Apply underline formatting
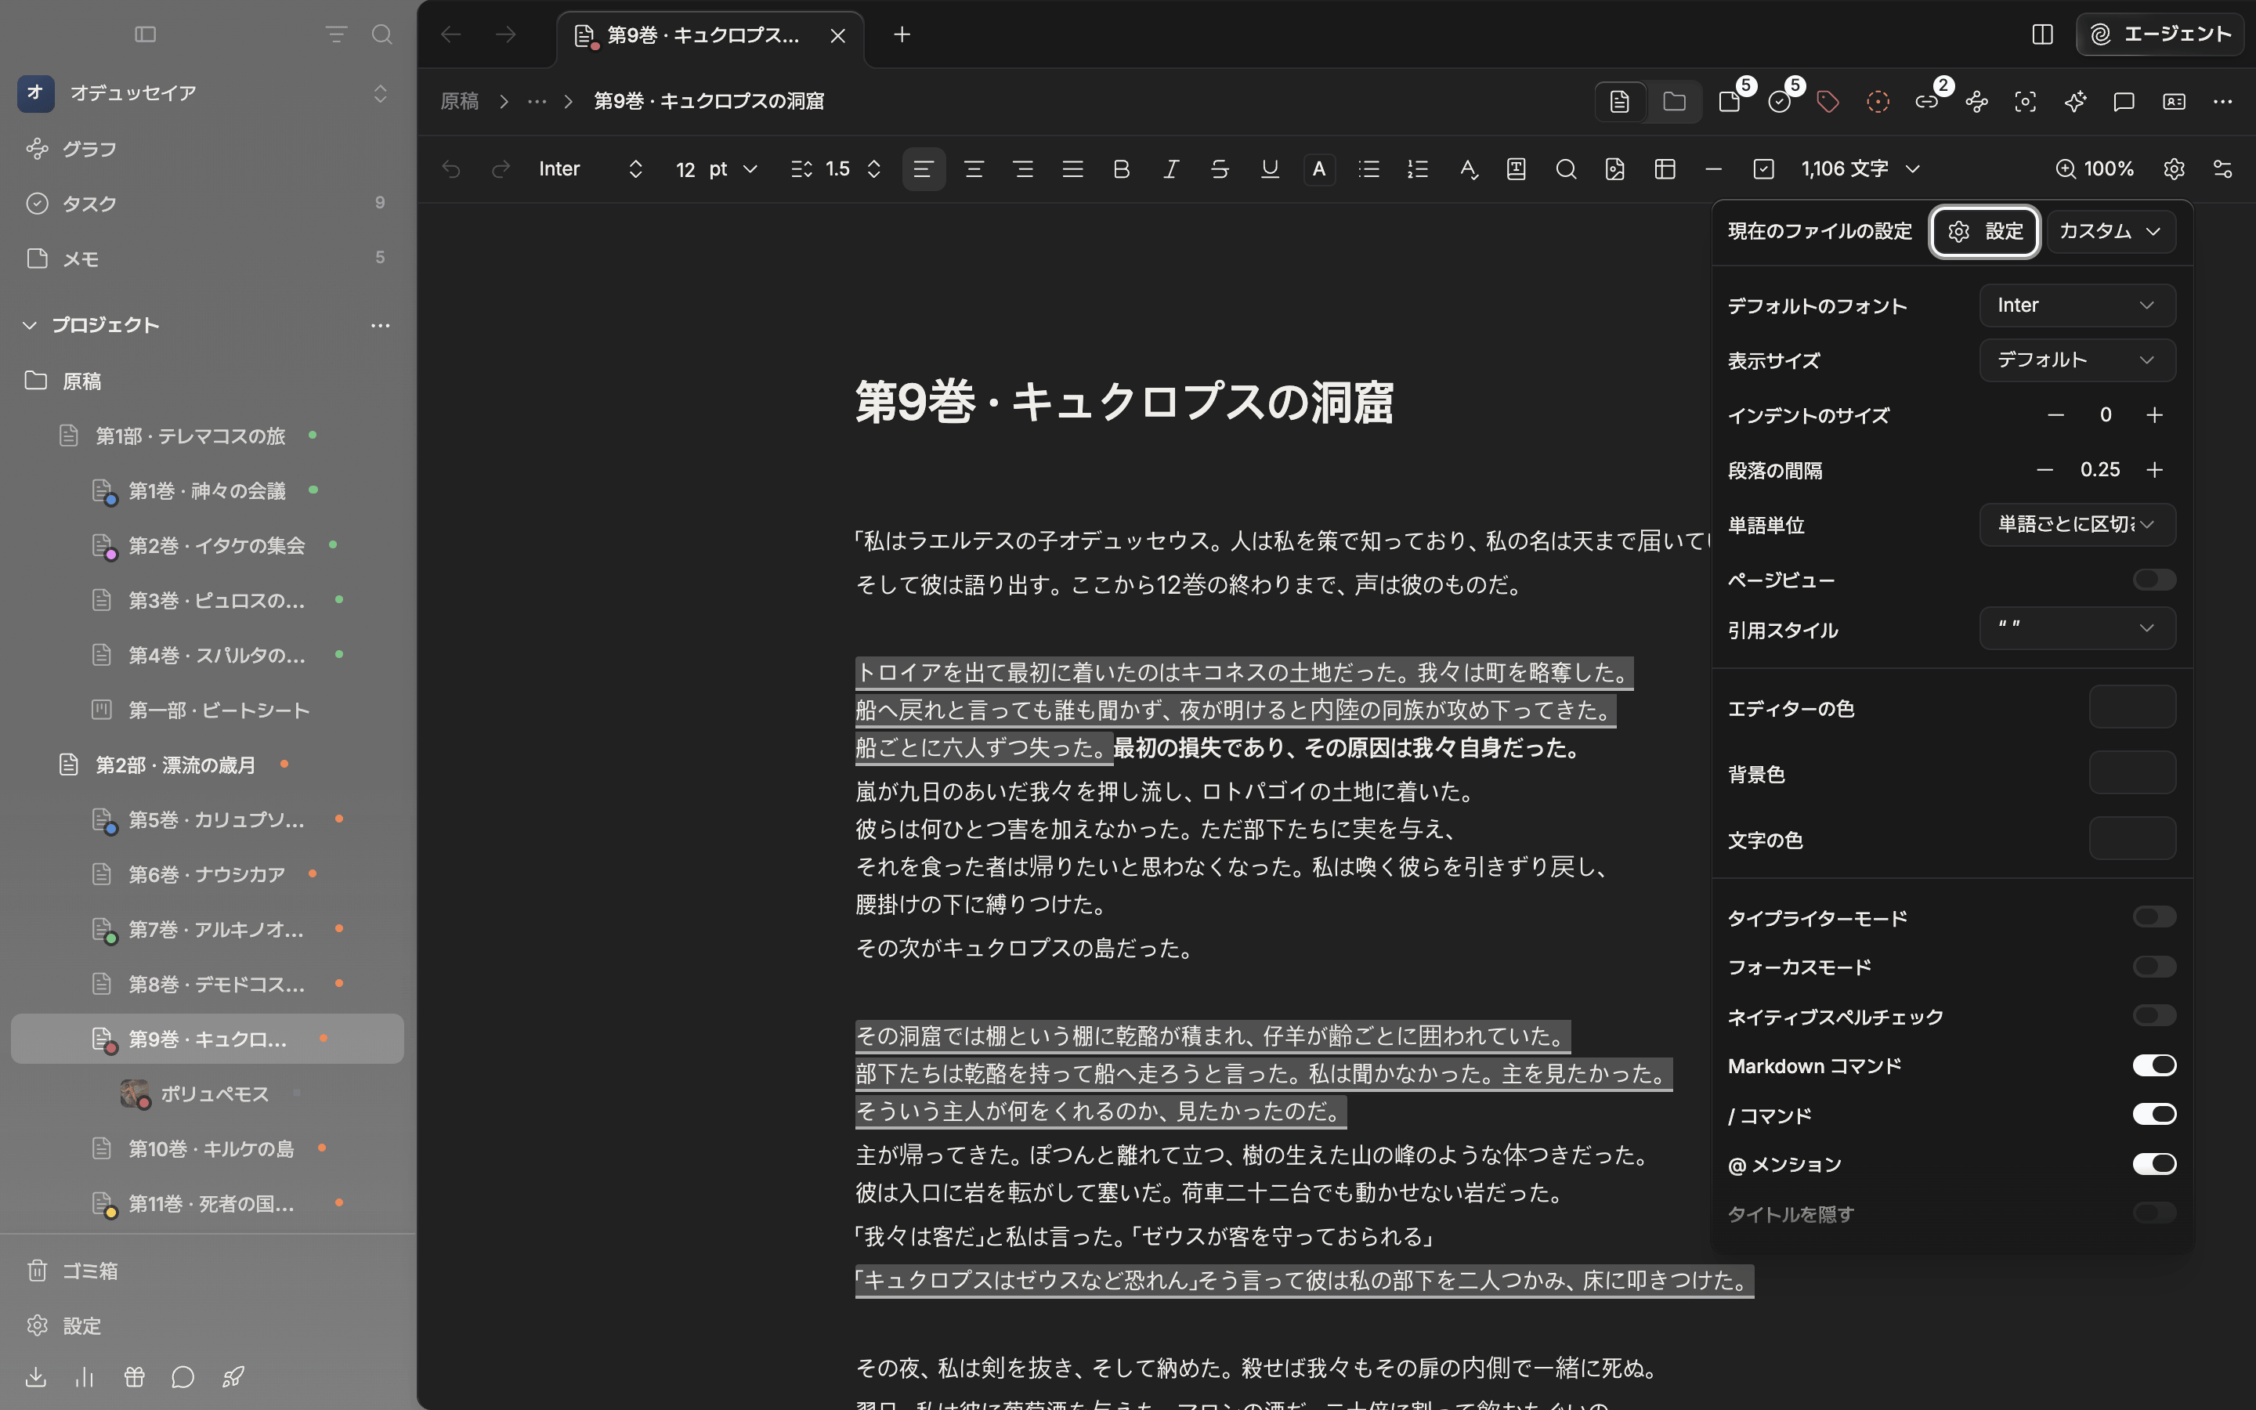2256x1410 pixels. coord(1269,168)
